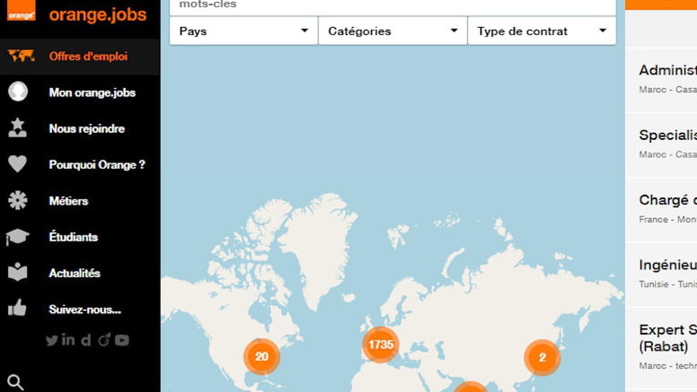Open the Twitter bird icon
This screenshot has width=697, height=392.
point(52,340)
